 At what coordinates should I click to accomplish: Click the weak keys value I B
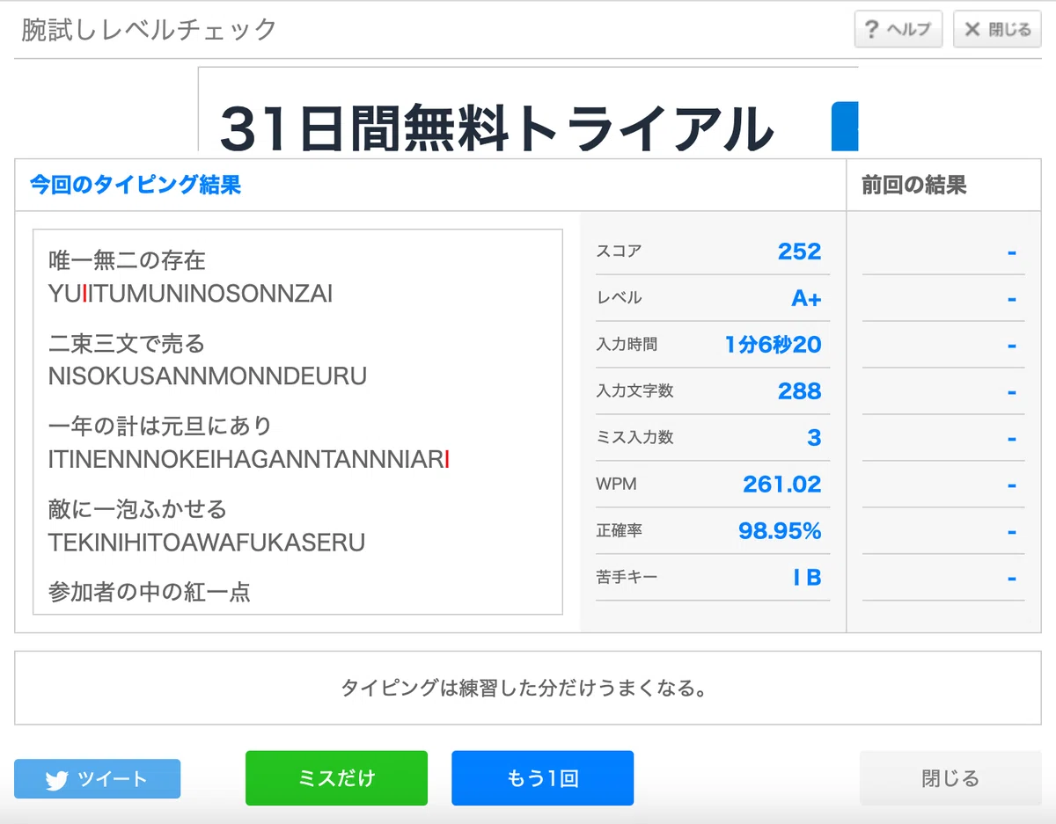click(x=807, y=578)
